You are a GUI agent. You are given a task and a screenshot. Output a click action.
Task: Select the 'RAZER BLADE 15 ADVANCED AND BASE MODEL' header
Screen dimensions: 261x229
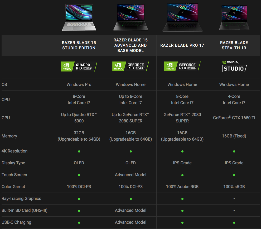(x=130, y=45)
